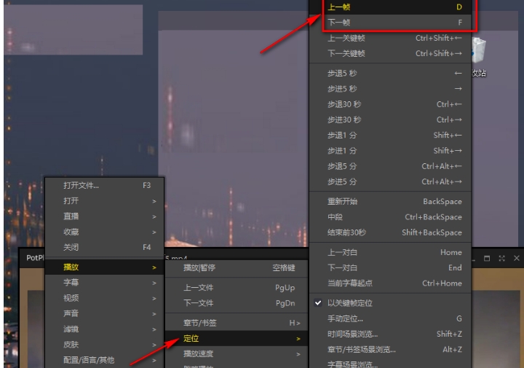Screen dimensions: 524x368
Task: Select 下一文件 menu item
Action: [237, 303]
